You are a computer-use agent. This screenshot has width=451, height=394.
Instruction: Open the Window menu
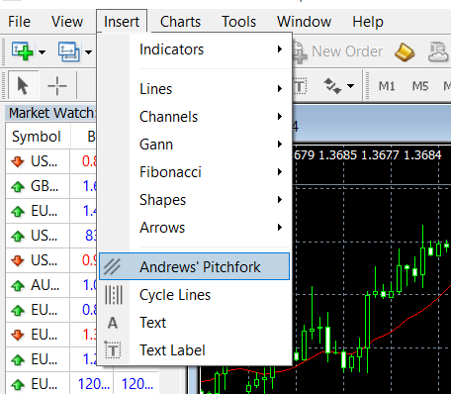304,22
